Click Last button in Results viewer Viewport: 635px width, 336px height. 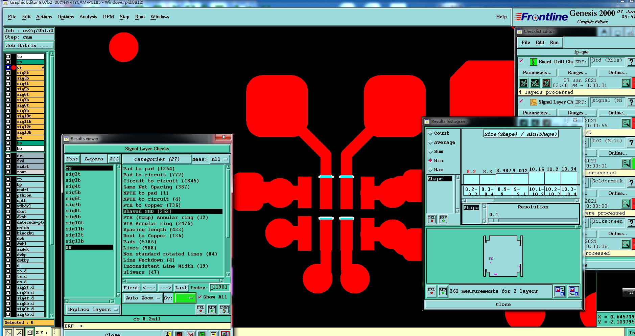[x=181, y=288]
